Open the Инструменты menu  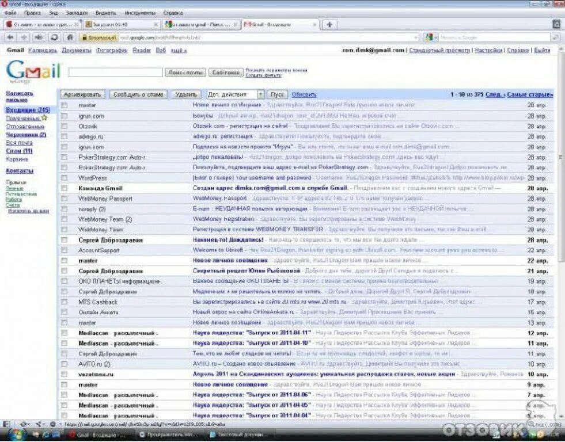(140, 13)
